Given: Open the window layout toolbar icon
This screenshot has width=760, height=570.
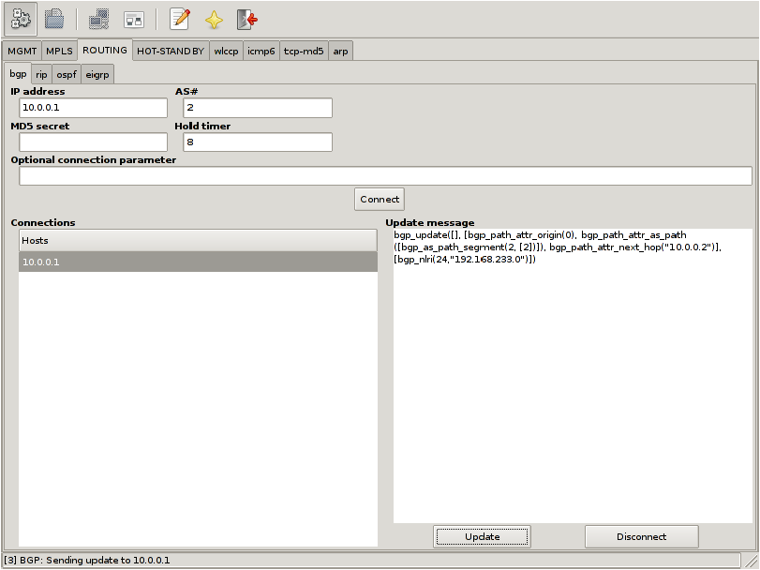Looking at the screenshot, I should [134, 18].
